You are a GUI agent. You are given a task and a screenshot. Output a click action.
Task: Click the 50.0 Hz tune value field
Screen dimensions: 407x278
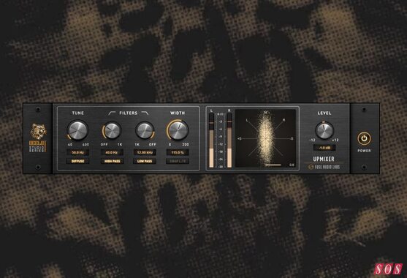pos(77,152)
